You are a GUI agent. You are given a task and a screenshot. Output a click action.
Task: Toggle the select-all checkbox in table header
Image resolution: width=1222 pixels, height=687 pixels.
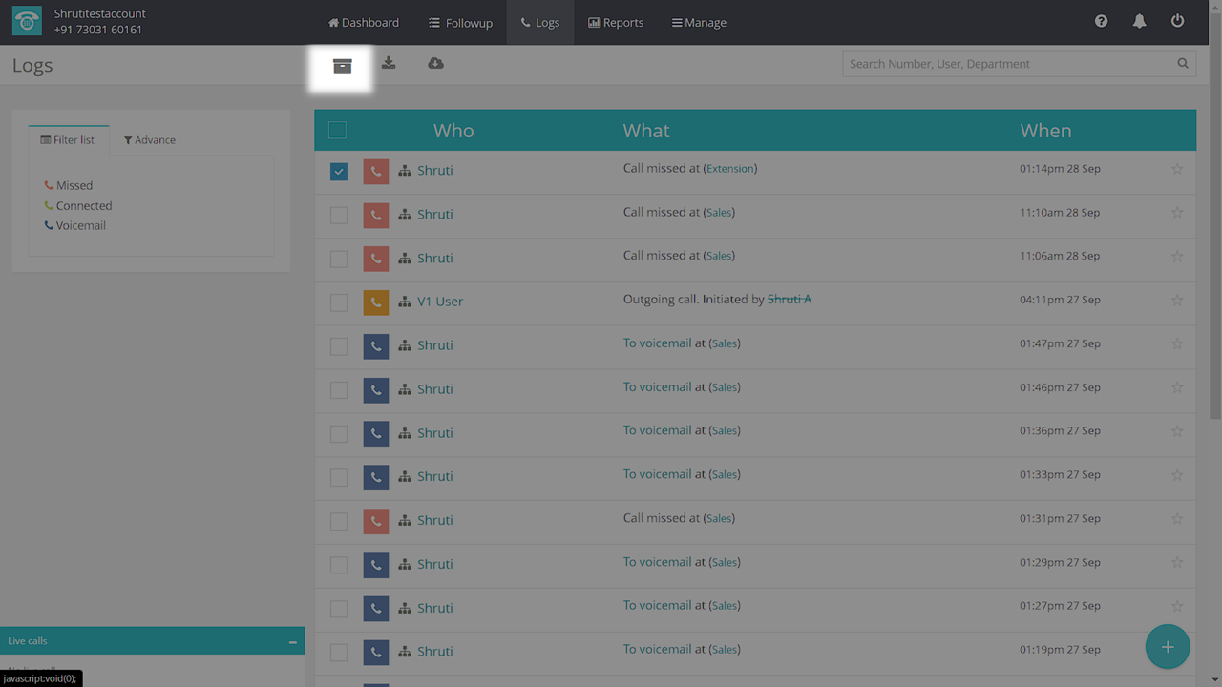pos(337,131)
